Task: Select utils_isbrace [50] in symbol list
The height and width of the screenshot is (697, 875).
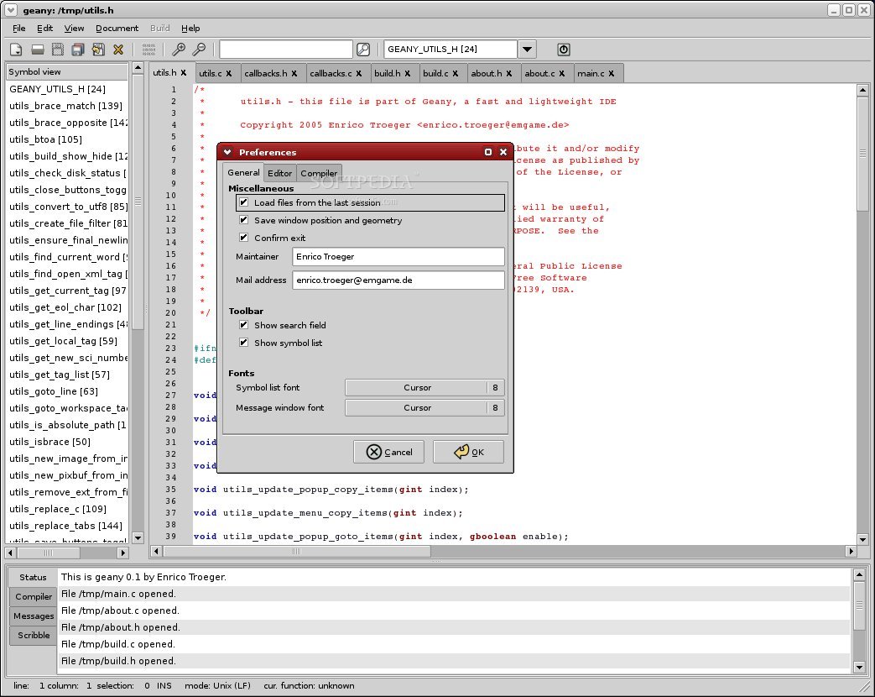Action: [67, 441]
